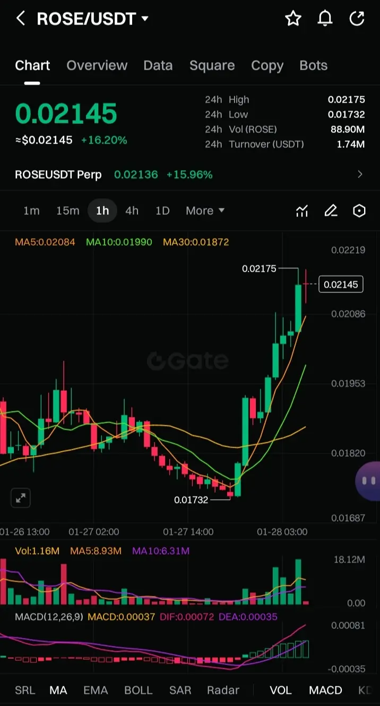Expand the More timeframes dropdown
Viewport: 380px width, 706px height.
(x=205, y=211)
